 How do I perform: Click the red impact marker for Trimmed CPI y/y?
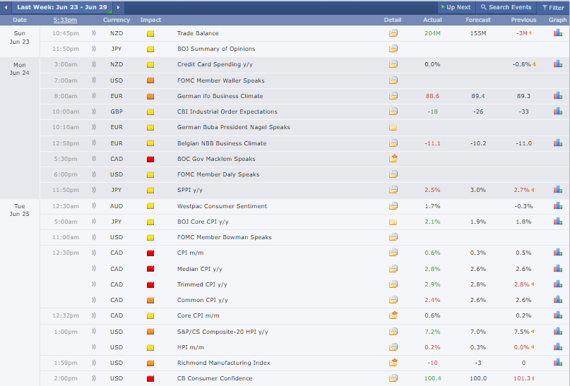[150, 284]
